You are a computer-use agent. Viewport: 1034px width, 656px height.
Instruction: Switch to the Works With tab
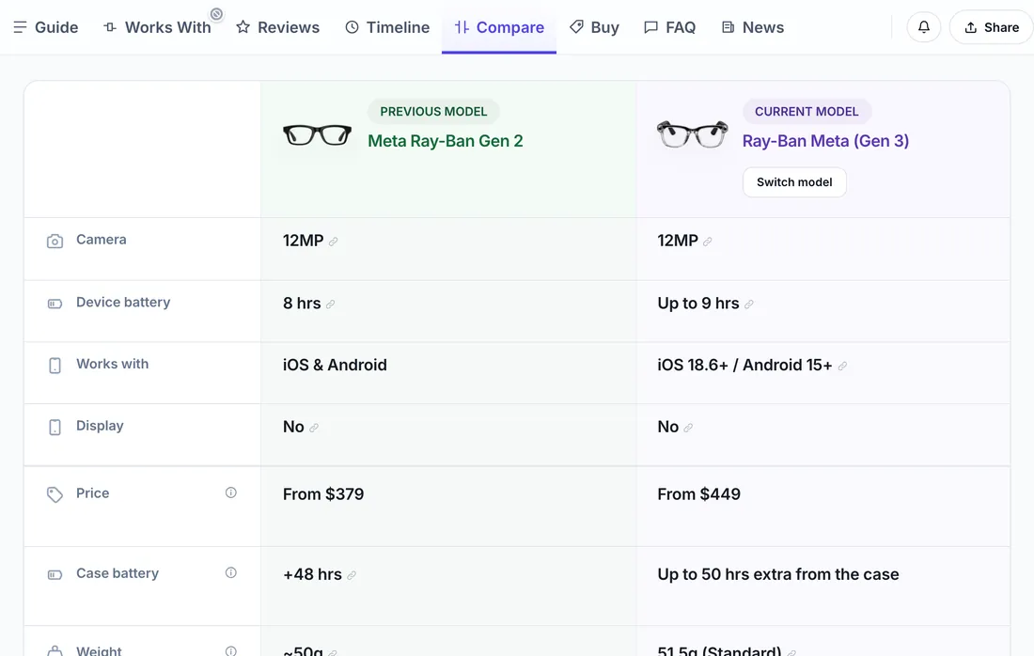[157, 27]
